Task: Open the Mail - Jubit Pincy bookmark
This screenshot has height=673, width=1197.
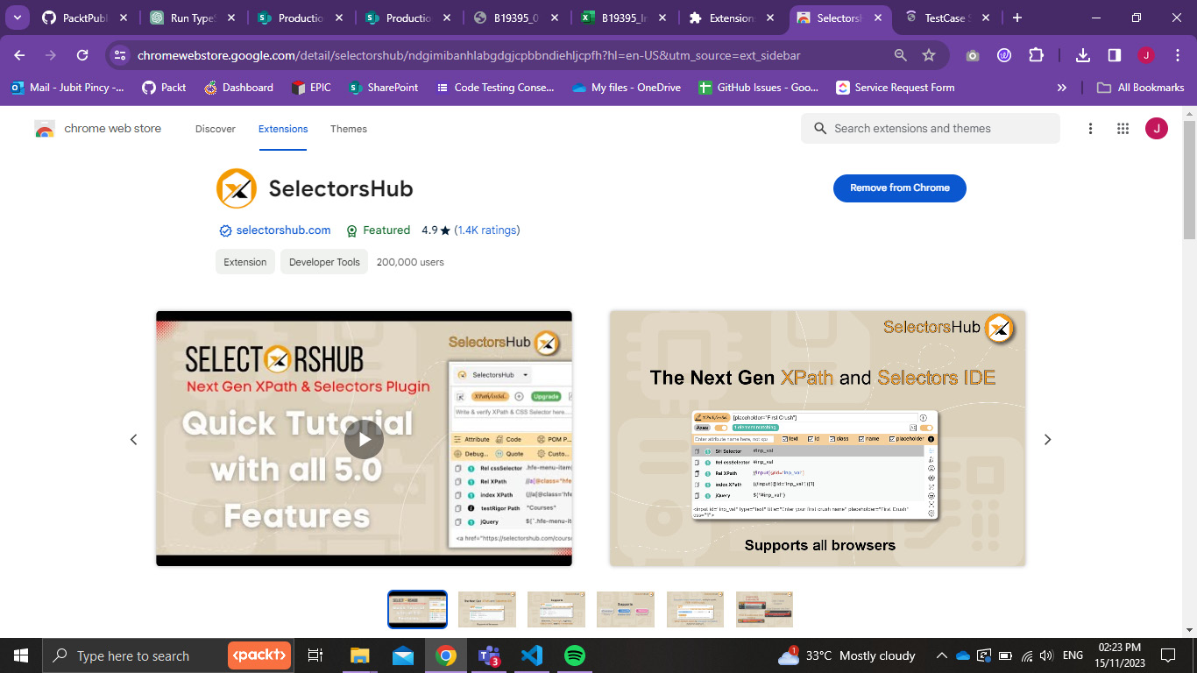Action: click(67, 88)
